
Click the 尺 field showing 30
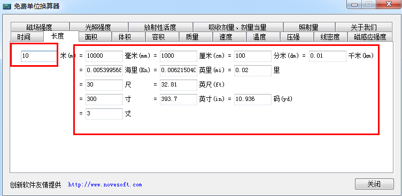coord(104,85)
